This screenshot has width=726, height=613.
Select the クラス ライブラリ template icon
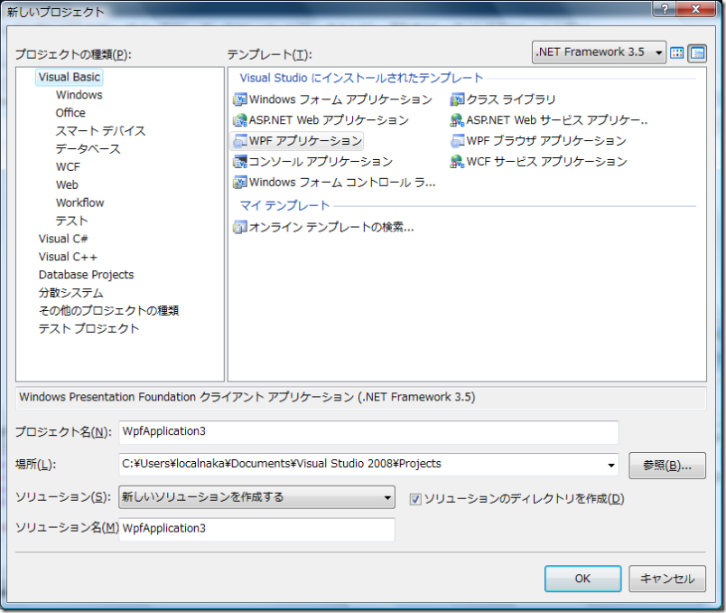pyautogui.click(x=457, y=99)
